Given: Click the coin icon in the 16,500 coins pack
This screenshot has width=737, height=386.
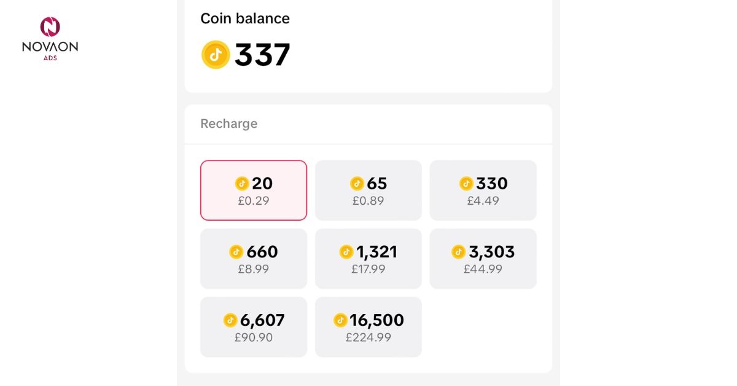Looking at the screenshot, I should [340, 320].
